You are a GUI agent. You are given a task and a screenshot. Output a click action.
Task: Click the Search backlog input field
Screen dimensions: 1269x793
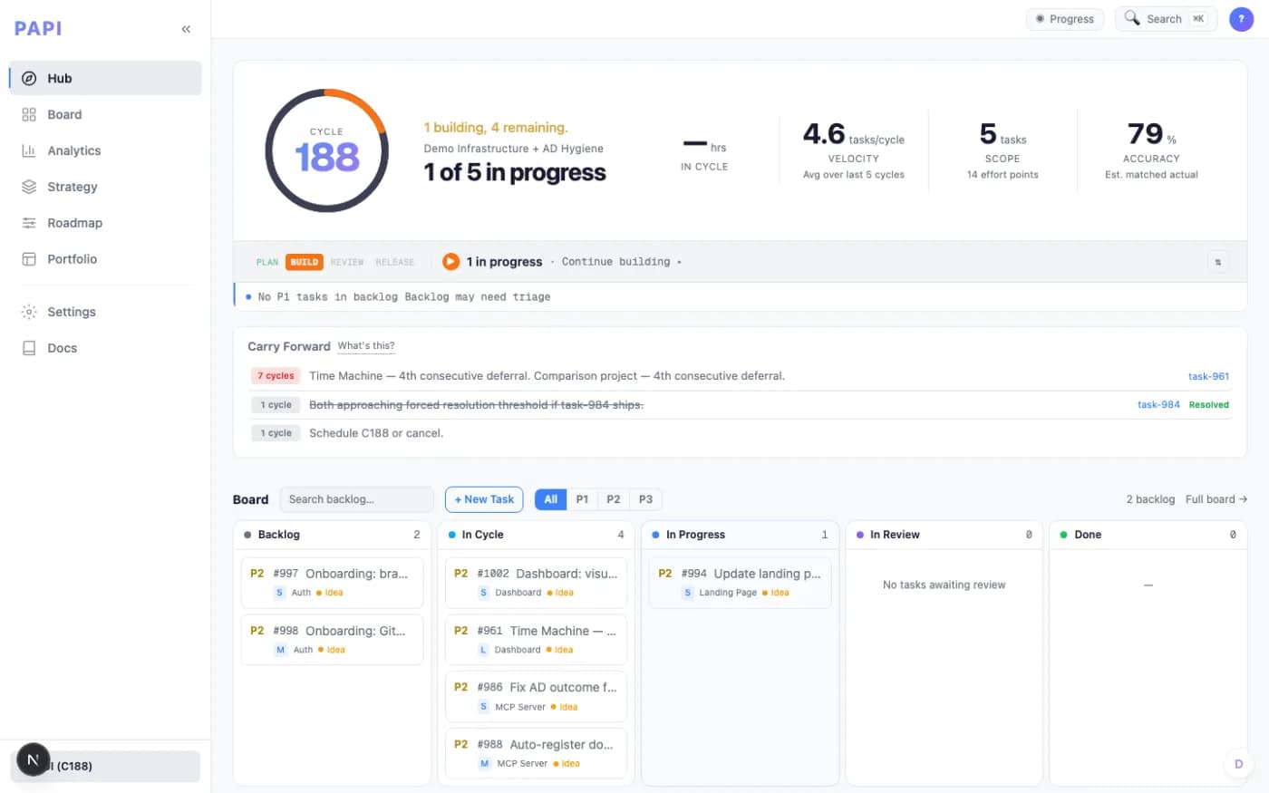coord(356,499)
